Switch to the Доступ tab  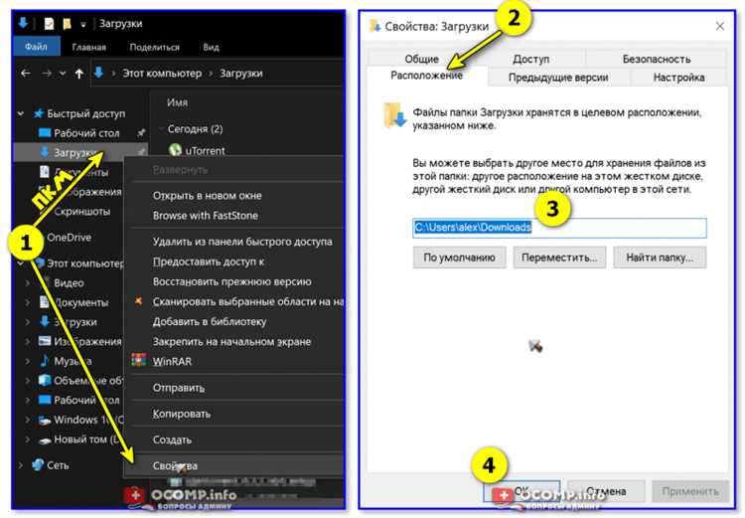click(530, 59)
